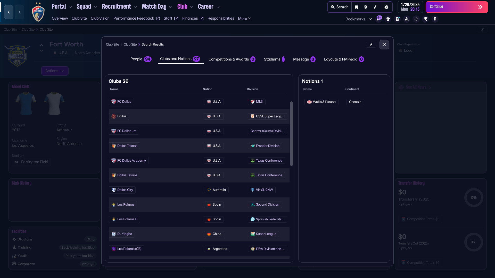
Task: Click the club shield bookmark icon
Action: [435, 19]
